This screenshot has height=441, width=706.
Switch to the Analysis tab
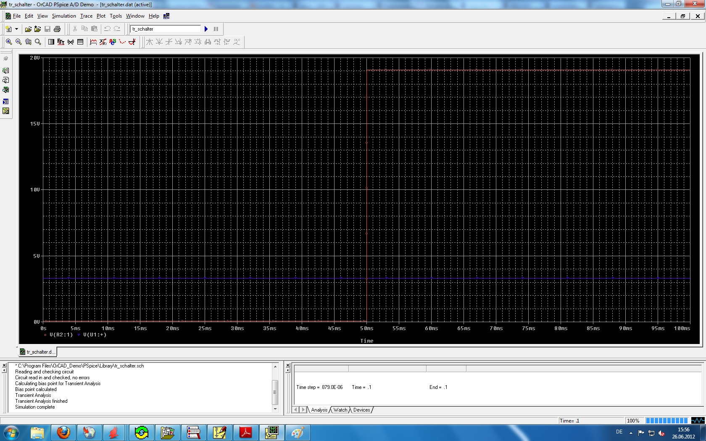pos(319,410)
